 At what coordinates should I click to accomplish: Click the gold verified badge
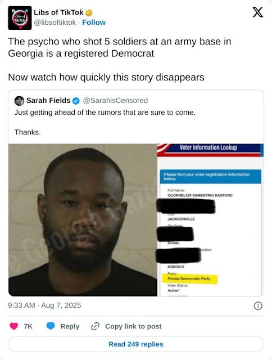[89, 13]
